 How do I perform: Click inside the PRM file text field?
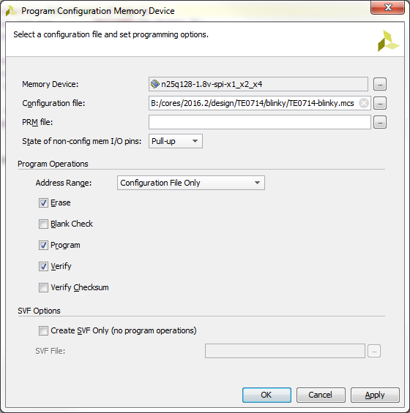(x=260, y=122)
